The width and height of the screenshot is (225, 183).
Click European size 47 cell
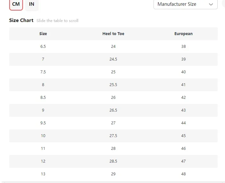pyautogui.click(x=184, y=161)
